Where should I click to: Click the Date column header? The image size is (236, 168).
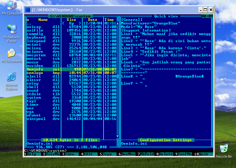[x=93, y=20]
